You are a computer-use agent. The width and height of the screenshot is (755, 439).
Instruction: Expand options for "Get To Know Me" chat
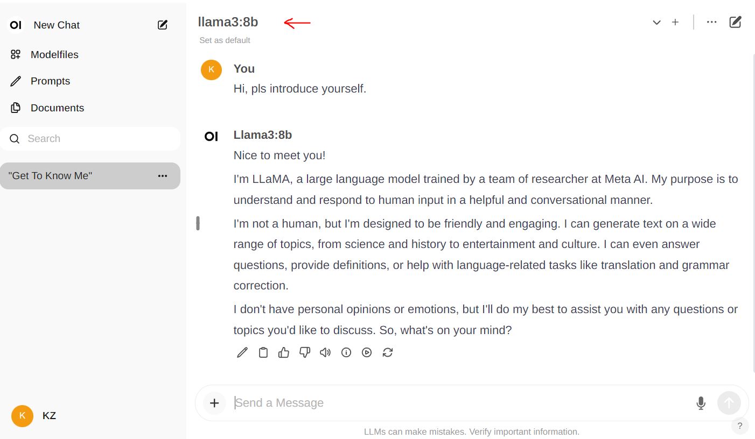[163, 176]
